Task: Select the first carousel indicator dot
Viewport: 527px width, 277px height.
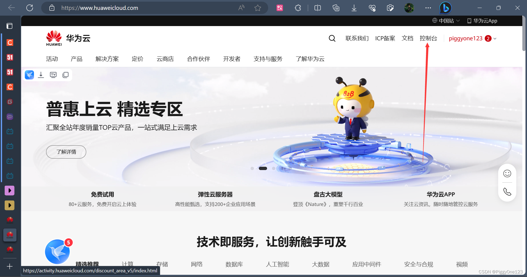Action: [252, 168]
